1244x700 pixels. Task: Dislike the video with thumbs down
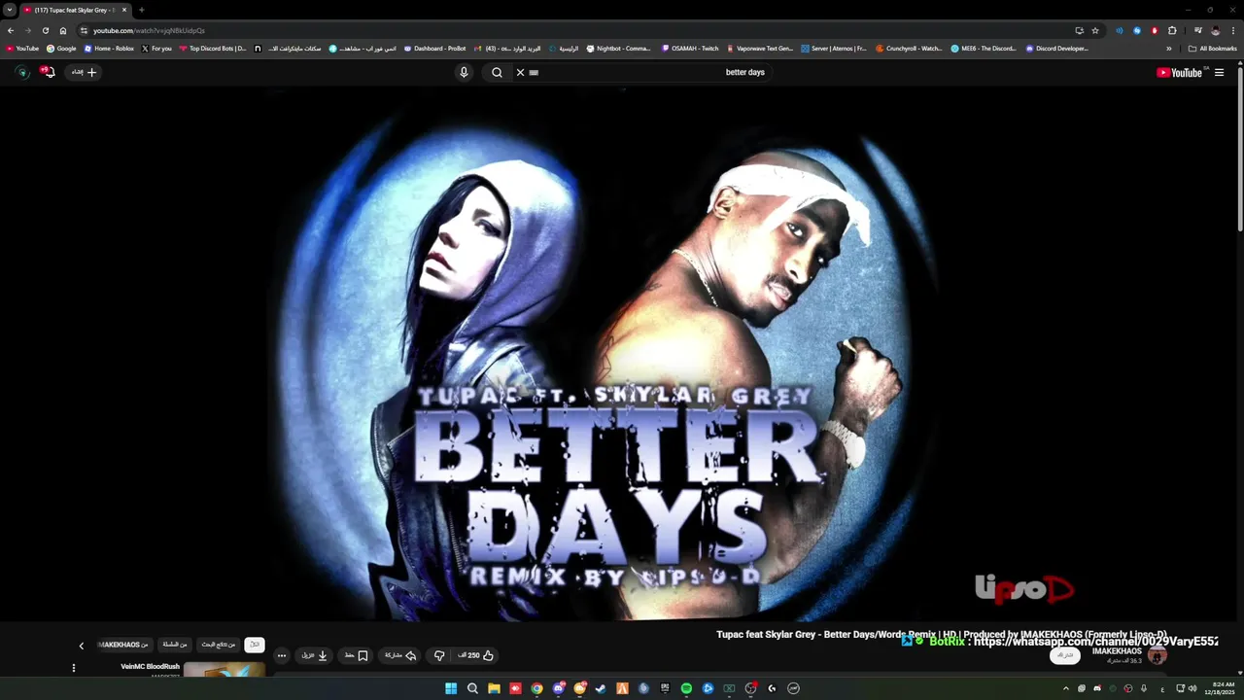[x=439, y=655]
